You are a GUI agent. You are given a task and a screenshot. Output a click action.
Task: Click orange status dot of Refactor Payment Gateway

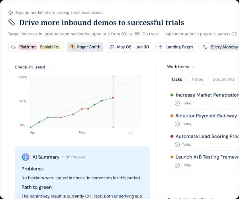172,116
